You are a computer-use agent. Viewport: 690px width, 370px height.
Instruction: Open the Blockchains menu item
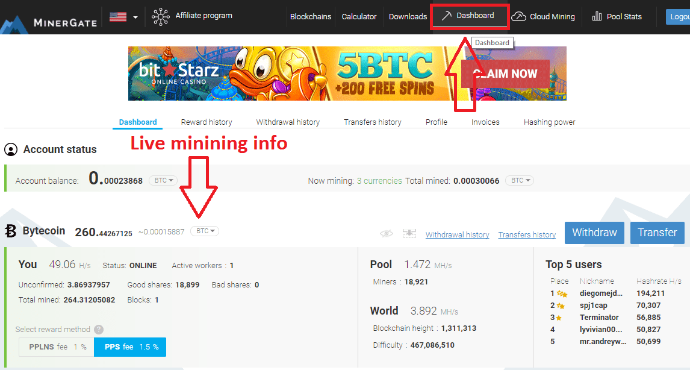(311, 17)
